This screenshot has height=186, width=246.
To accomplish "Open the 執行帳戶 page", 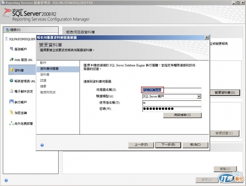I will pos(20,102).
